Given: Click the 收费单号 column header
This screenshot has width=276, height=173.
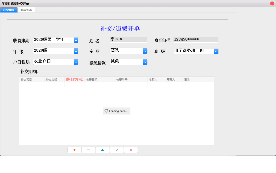Looking at the screenshot, I should click(x=131, y=80).
